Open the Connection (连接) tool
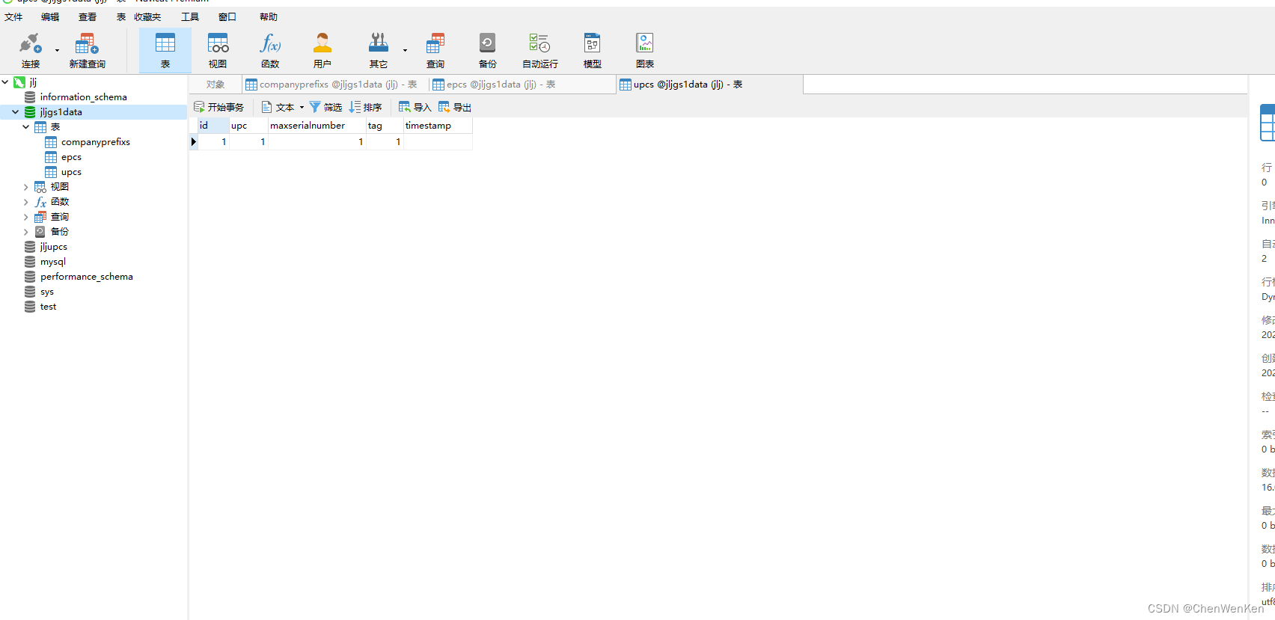 click(31, 51)
